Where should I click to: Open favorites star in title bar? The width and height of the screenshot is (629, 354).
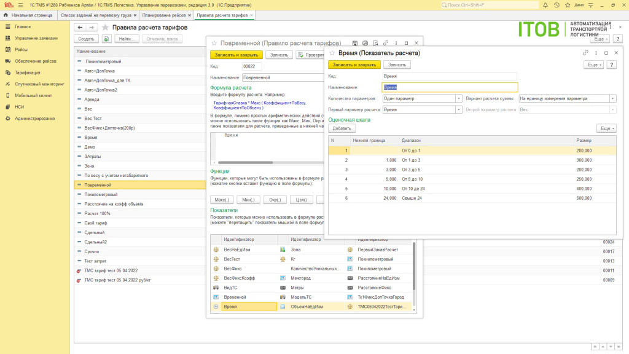(568, 5)
